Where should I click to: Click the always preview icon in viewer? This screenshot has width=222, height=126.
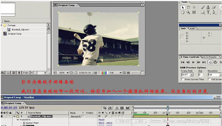(55, 73)
